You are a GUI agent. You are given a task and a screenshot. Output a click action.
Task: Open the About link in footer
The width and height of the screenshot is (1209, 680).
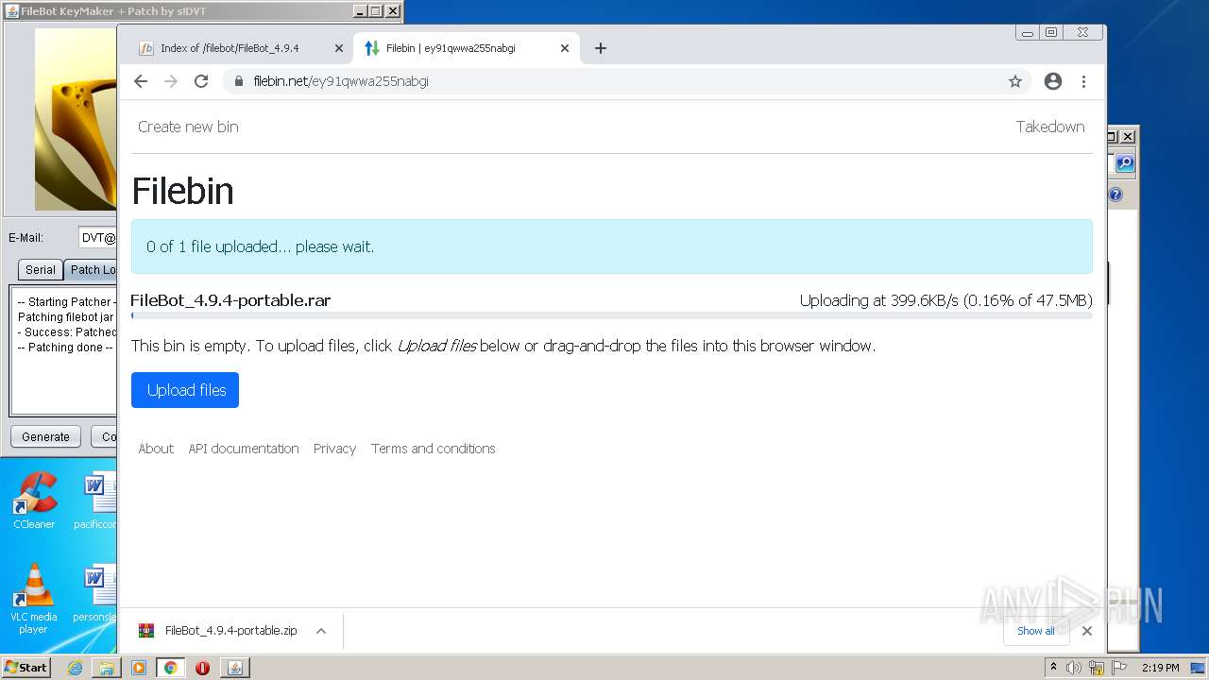pos(156,449)
